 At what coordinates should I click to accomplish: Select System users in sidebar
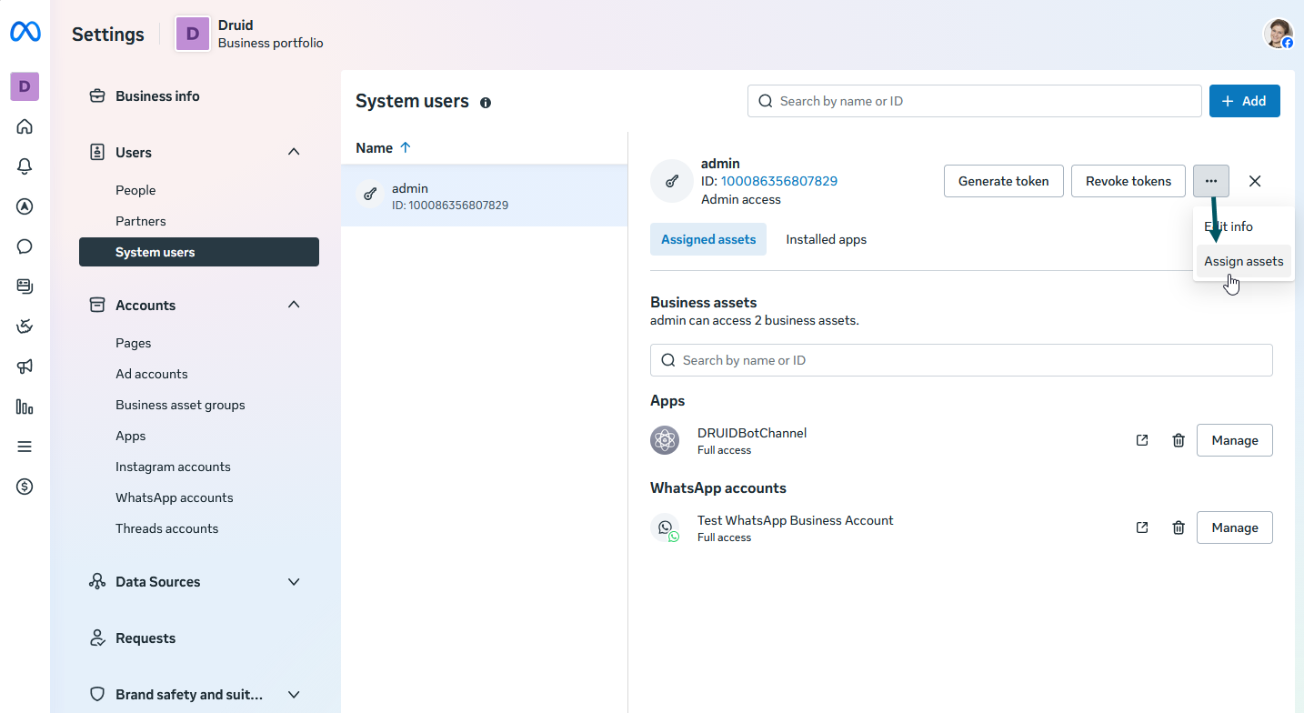click(199, 252)
